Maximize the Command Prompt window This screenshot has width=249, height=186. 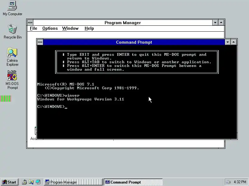coord(234,42)
